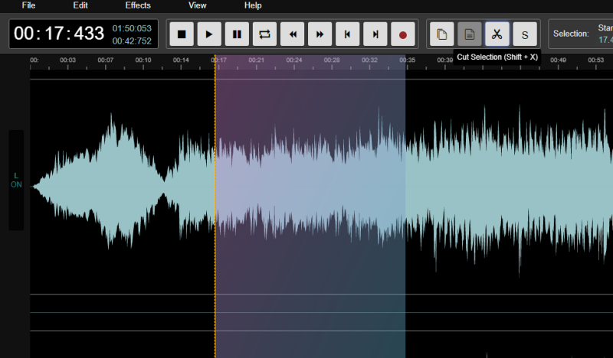Click the 00:28 timeline ruler mark
This screenshot has width=613, height=358.
point(332,60)
